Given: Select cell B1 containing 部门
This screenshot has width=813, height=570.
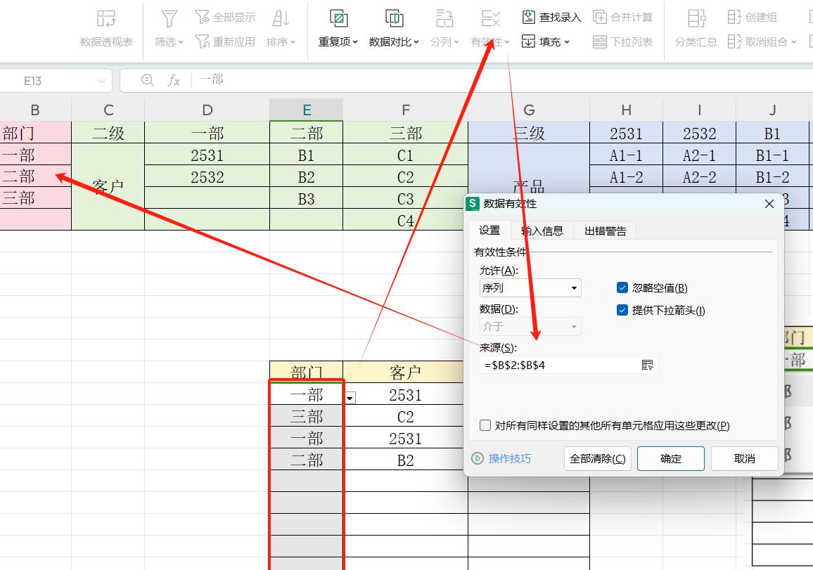Looking at the screenshot, I should tap(35, 133).
